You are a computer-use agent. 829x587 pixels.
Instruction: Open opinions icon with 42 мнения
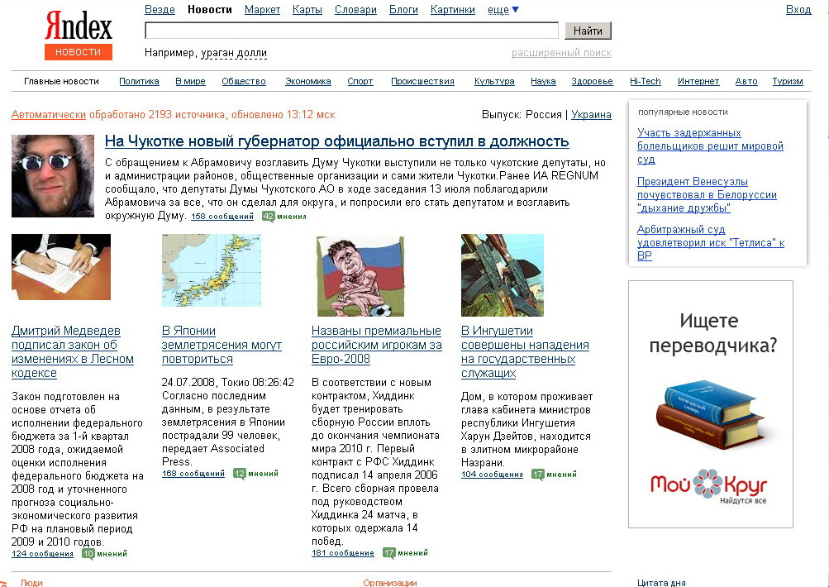tap(269, 217)
